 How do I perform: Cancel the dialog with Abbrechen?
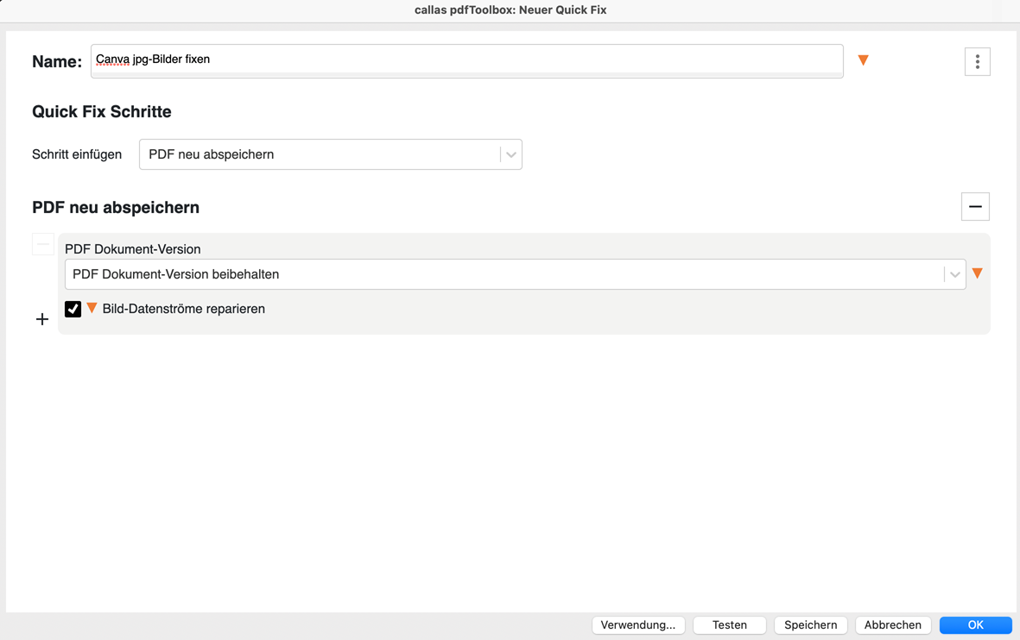(892, 625)
